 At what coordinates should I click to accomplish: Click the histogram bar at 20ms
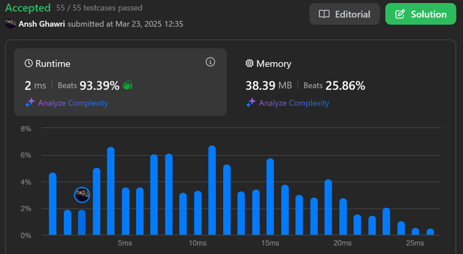pyautogui.click(x=343, y=217)
